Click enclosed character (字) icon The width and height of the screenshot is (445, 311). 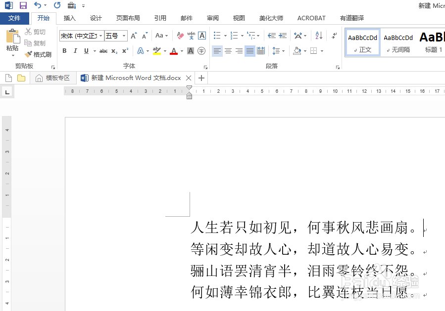[201, 51]
